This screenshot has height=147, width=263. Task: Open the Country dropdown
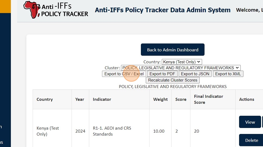point(182,62)
